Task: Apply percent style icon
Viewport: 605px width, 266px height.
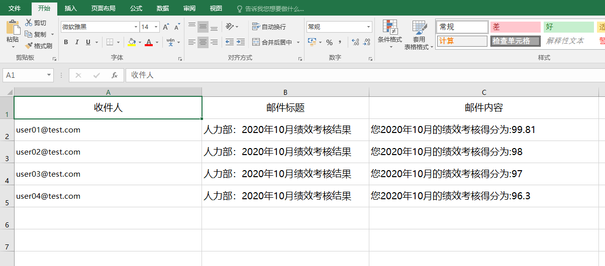Action: pos(329,42)
